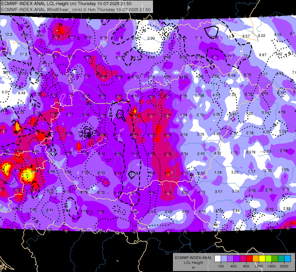Click the legend tick label 2000

[284, 266]
